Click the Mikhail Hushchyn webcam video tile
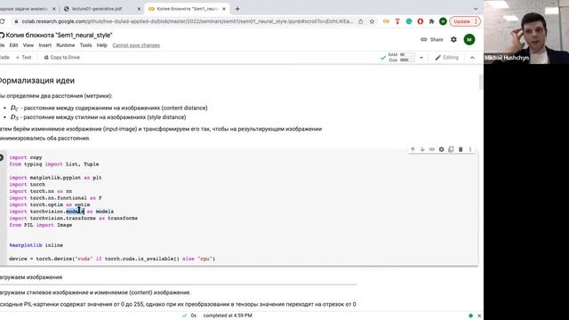 point(526,32)
